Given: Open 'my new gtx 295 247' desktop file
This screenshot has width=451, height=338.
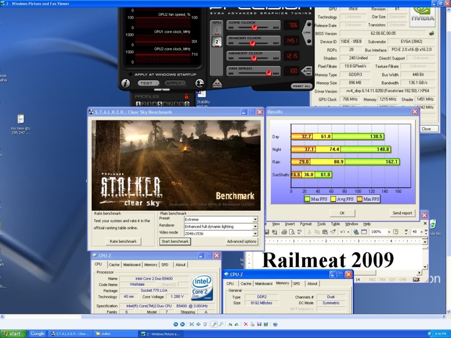Looking at the screenshot, I should 21,124.
